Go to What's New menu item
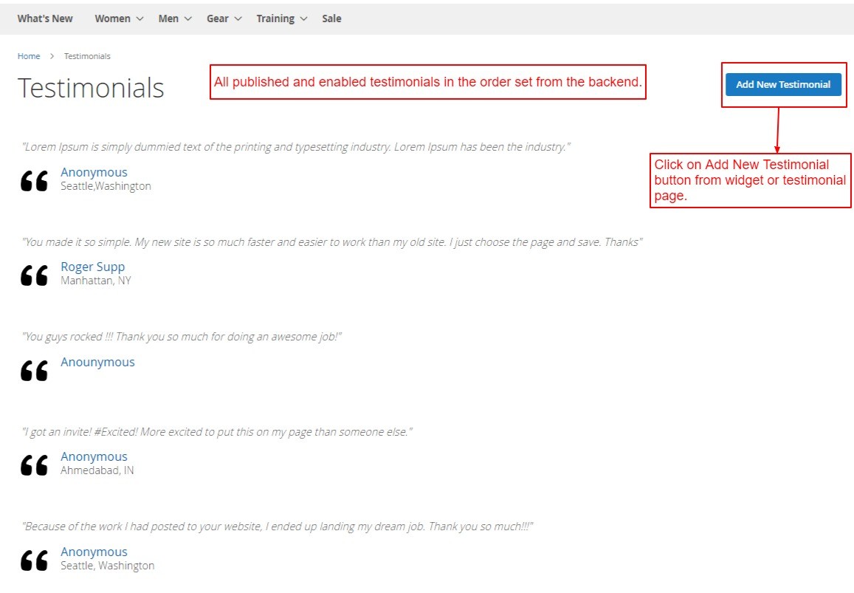This screenshot has height=593, width=854. [45, 18]
